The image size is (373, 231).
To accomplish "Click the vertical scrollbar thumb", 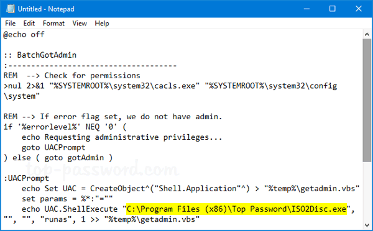I will 367,101.
